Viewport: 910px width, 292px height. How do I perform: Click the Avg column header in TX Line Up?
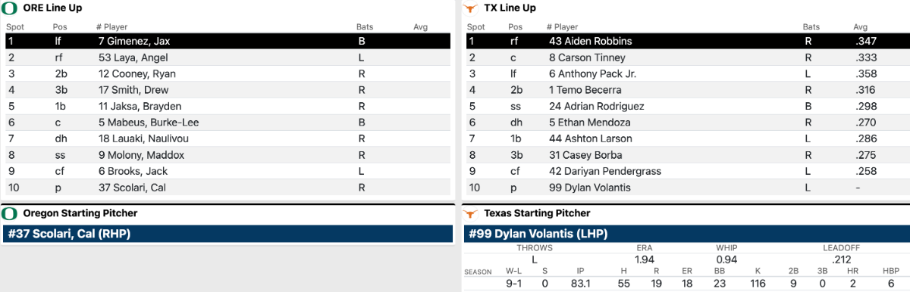860,26
